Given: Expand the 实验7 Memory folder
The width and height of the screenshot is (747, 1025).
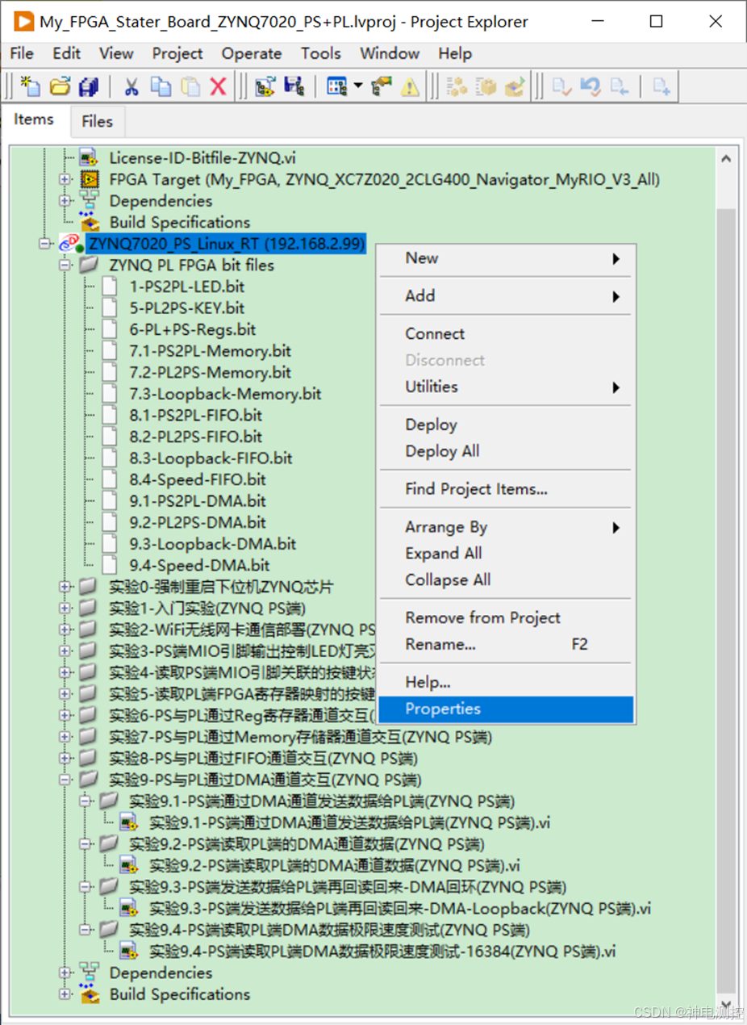Looking at the screenshot, I should (65, 737).
